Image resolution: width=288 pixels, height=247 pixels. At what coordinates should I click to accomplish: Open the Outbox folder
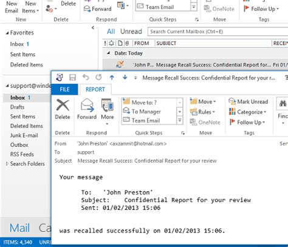[19, 145]
